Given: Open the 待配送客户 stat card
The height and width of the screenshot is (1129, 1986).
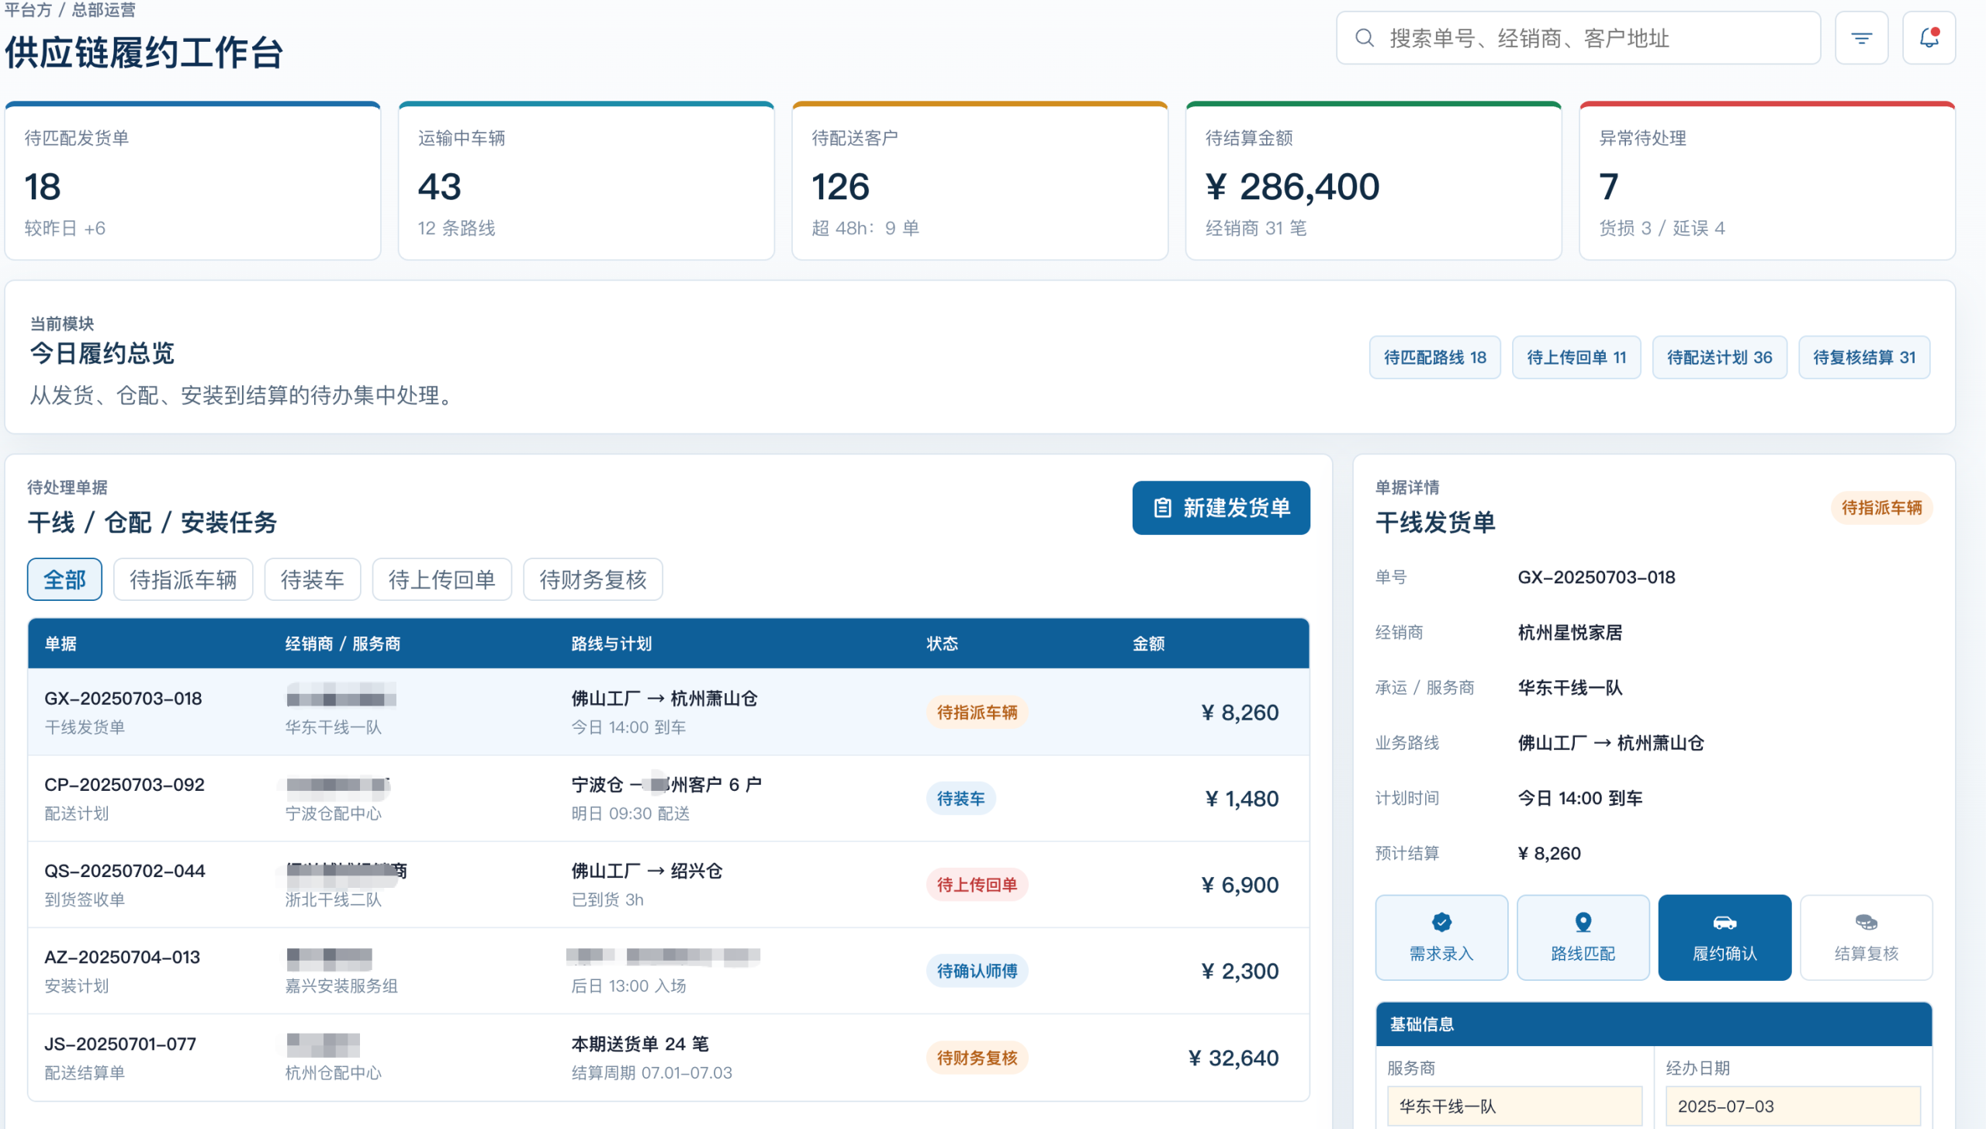Looking at the screenshot, I should (980, 181).
